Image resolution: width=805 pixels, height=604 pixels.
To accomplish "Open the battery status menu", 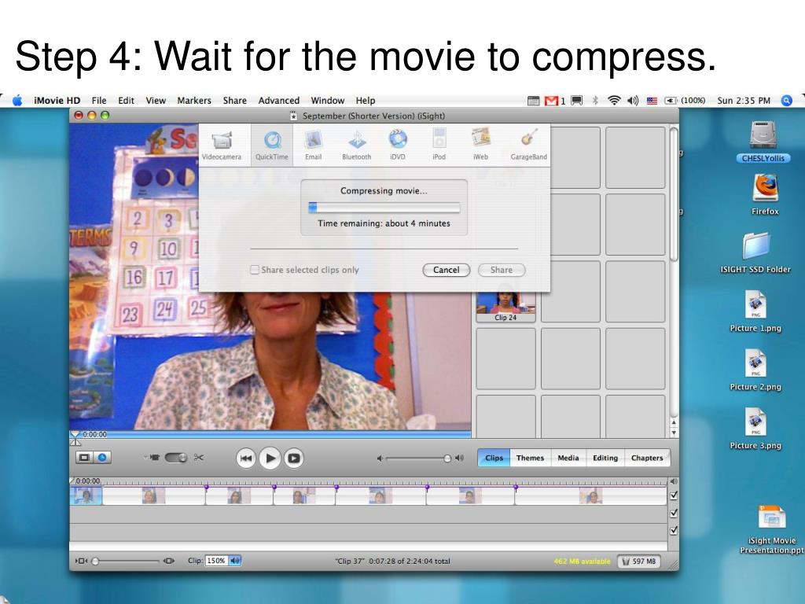I will point(685,101).
